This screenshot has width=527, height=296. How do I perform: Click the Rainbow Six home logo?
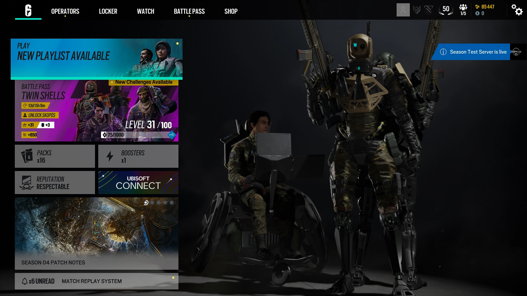tap(28, 10)
